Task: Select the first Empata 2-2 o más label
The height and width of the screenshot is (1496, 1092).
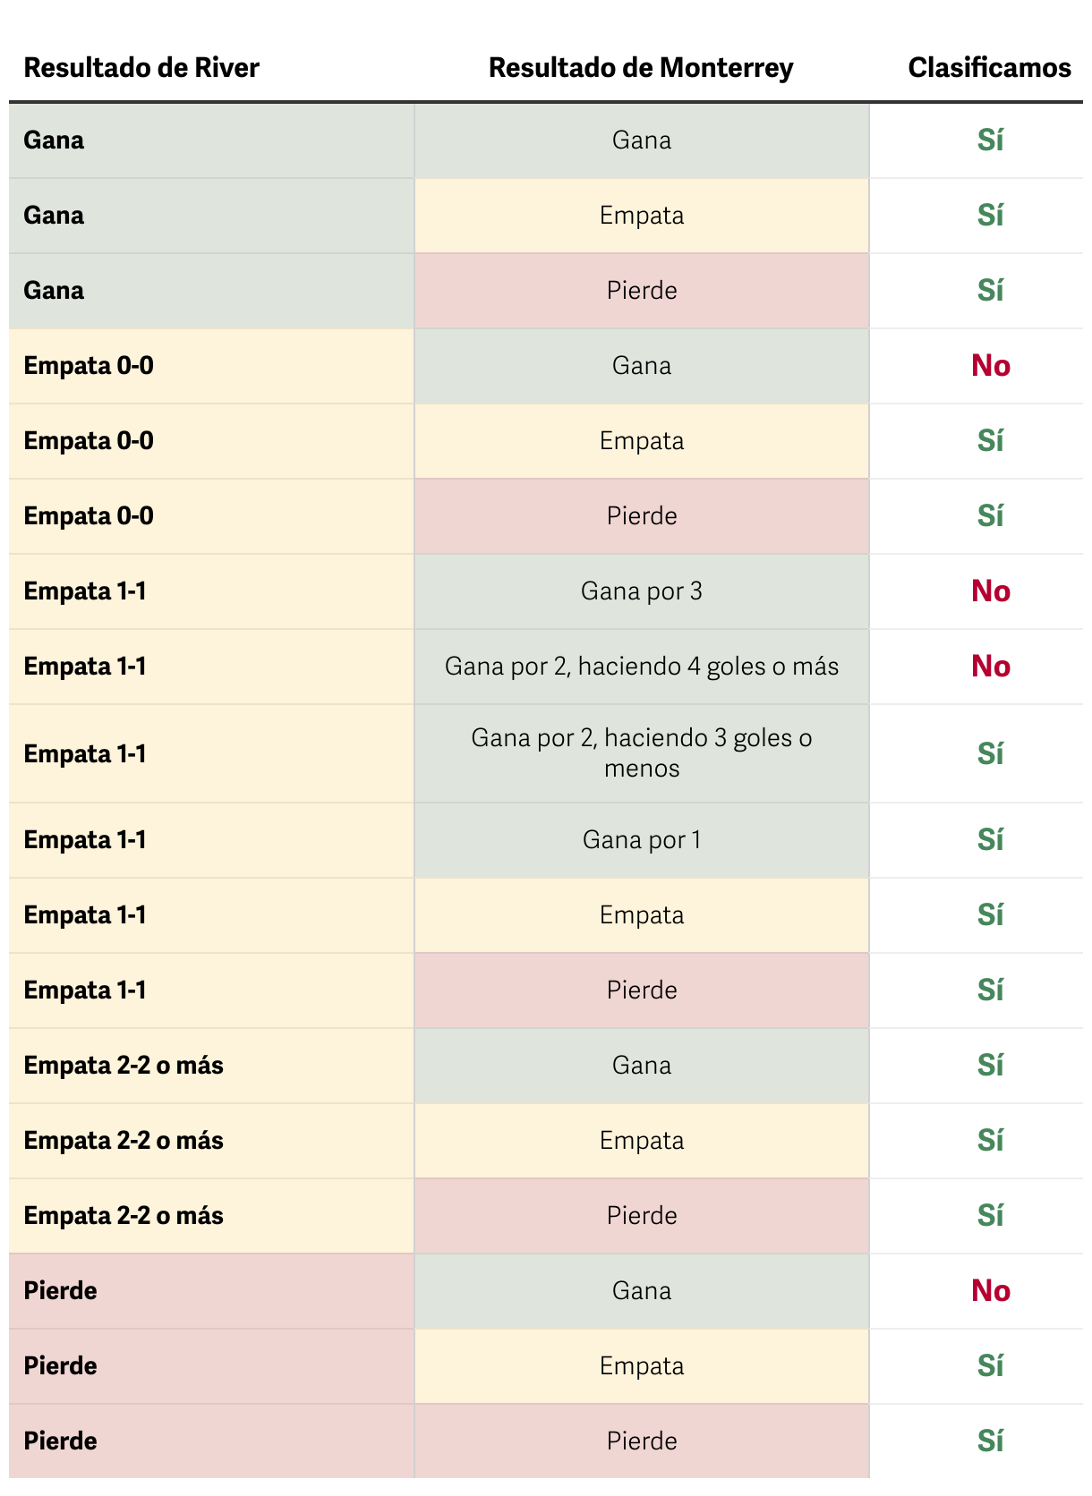Action: (x=124, y=1066)
